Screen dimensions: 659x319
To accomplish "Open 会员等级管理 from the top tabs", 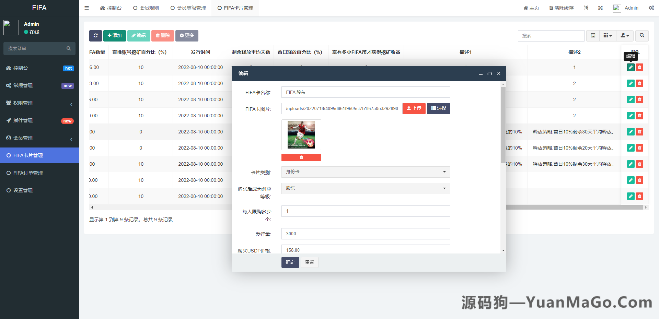I will (x=188, y=8).
